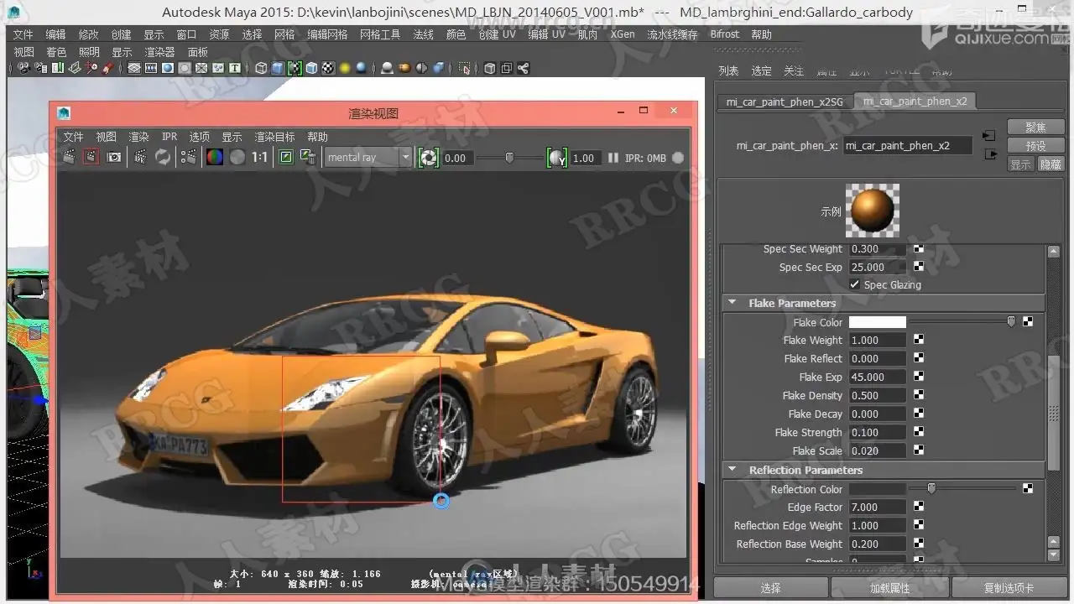The width and height of the screenshot is (1074, 604).
Task: Click the Reflection Color dark swatch
Action: click(878, 488)
